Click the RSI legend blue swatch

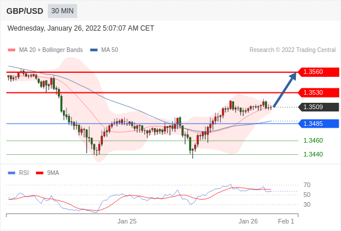(12, 173)
